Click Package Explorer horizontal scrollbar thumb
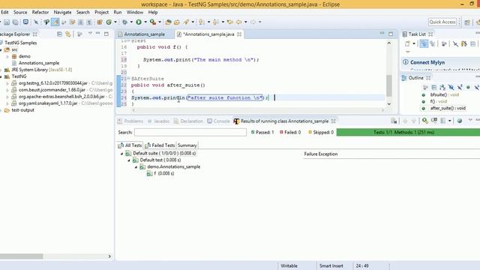The image size is (480, 270). click(22, 256)
